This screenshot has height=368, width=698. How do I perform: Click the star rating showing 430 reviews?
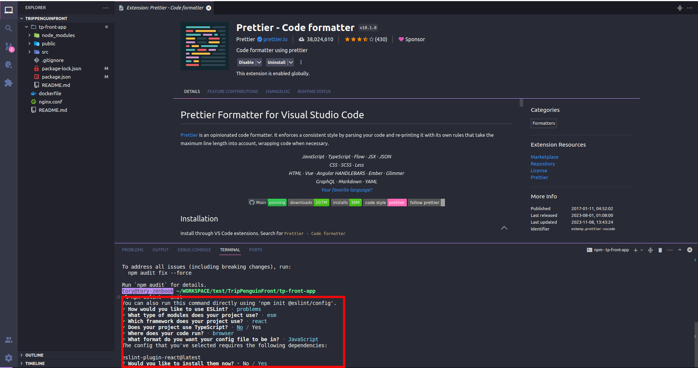pos(366,39)
